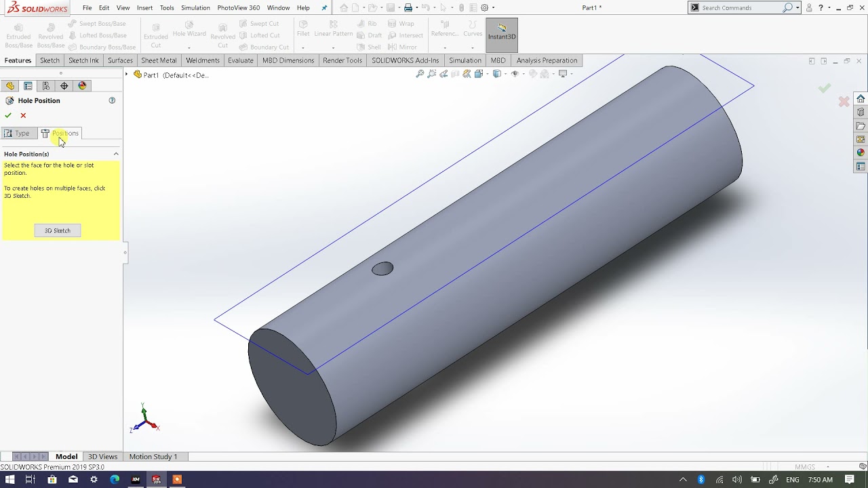Open the 3D Views bottom tab
The width and height of the screenshot is (868, 488).
(103, 456)
